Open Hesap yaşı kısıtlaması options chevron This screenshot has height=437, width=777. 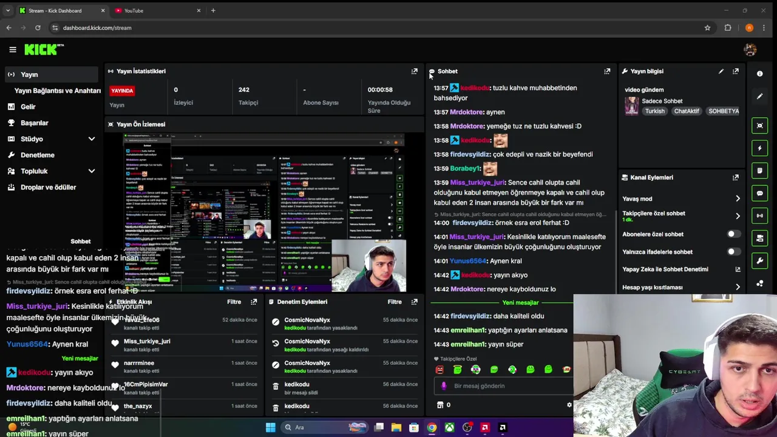[738, 287]
